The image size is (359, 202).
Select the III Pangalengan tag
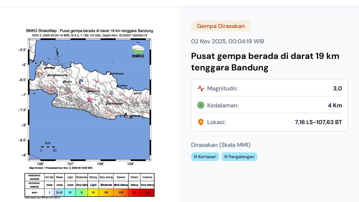pyautogui.click(x=239, y=157)
